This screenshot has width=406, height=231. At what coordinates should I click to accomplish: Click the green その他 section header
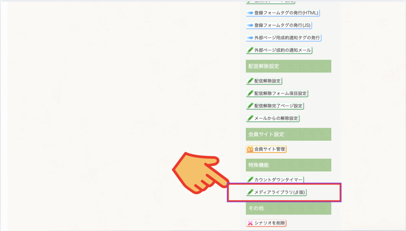288,208
